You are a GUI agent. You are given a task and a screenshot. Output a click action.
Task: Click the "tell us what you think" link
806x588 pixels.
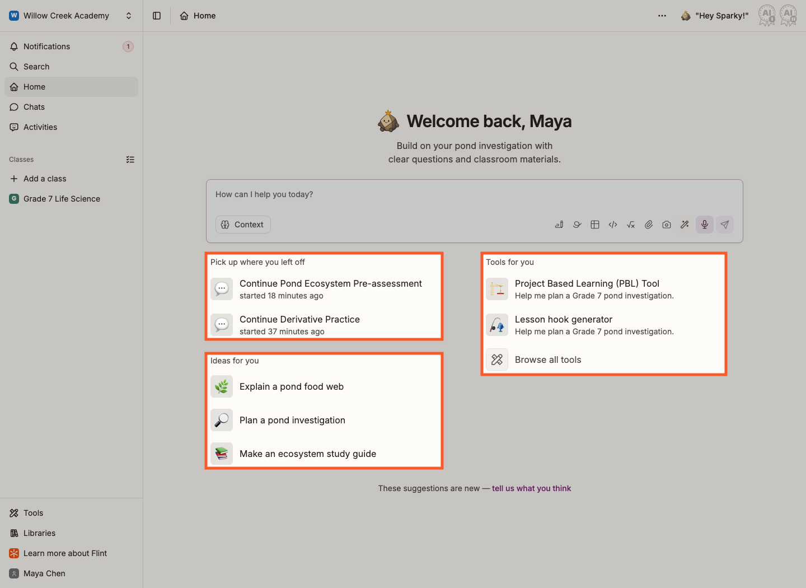532,488
